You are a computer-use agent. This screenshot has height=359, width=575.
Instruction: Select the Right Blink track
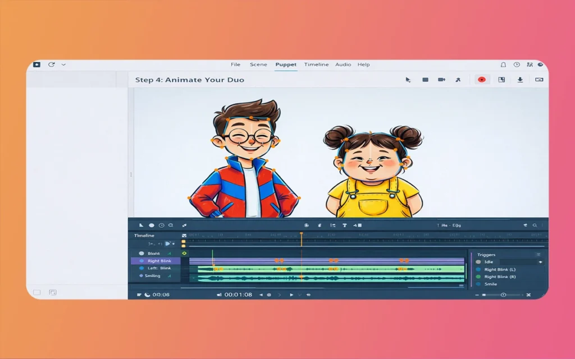tap(159, 261)
